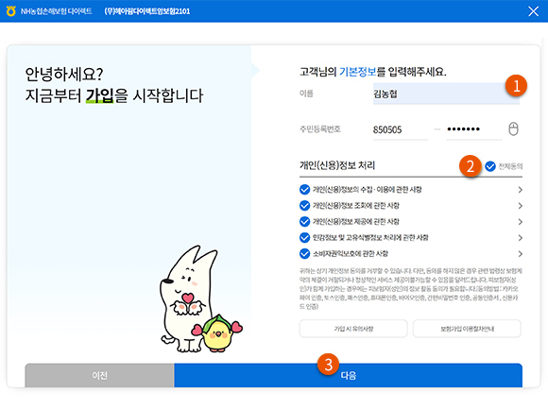Toggle the 전체동의 agree-all checkbox

pos(490,166)
